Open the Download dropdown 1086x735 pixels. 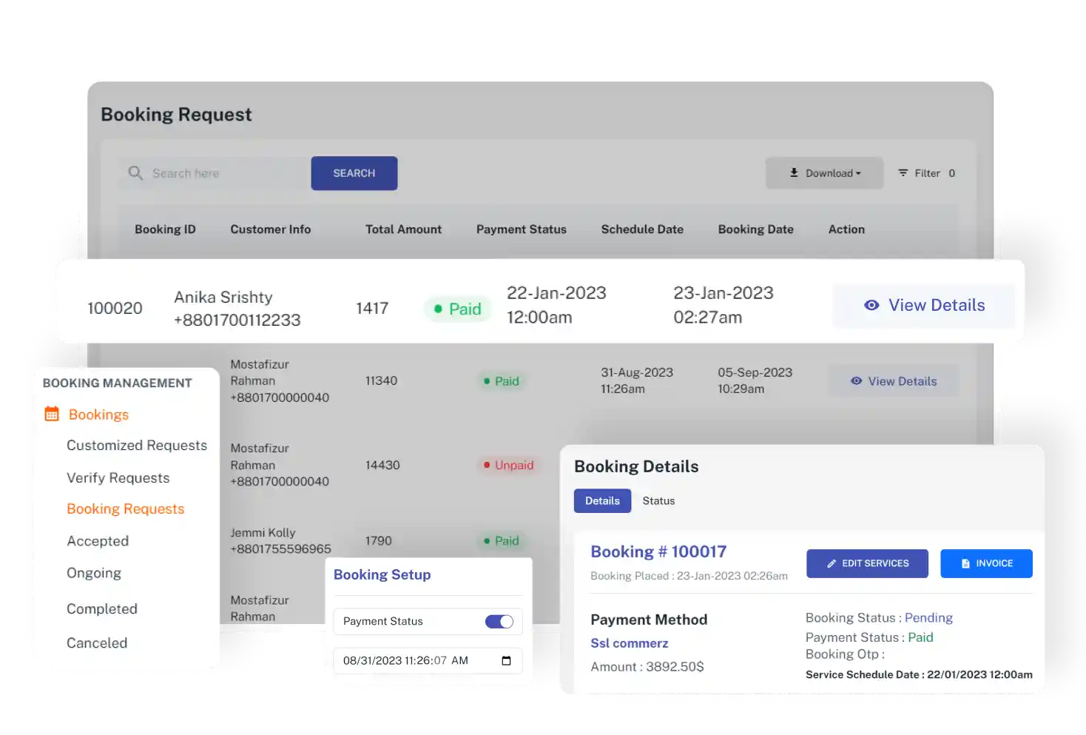click(825, 173)
